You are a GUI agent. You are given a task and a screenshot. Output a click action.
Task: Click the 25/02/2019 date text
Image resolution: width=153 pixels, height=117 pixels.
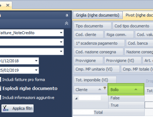coord(9,70)
